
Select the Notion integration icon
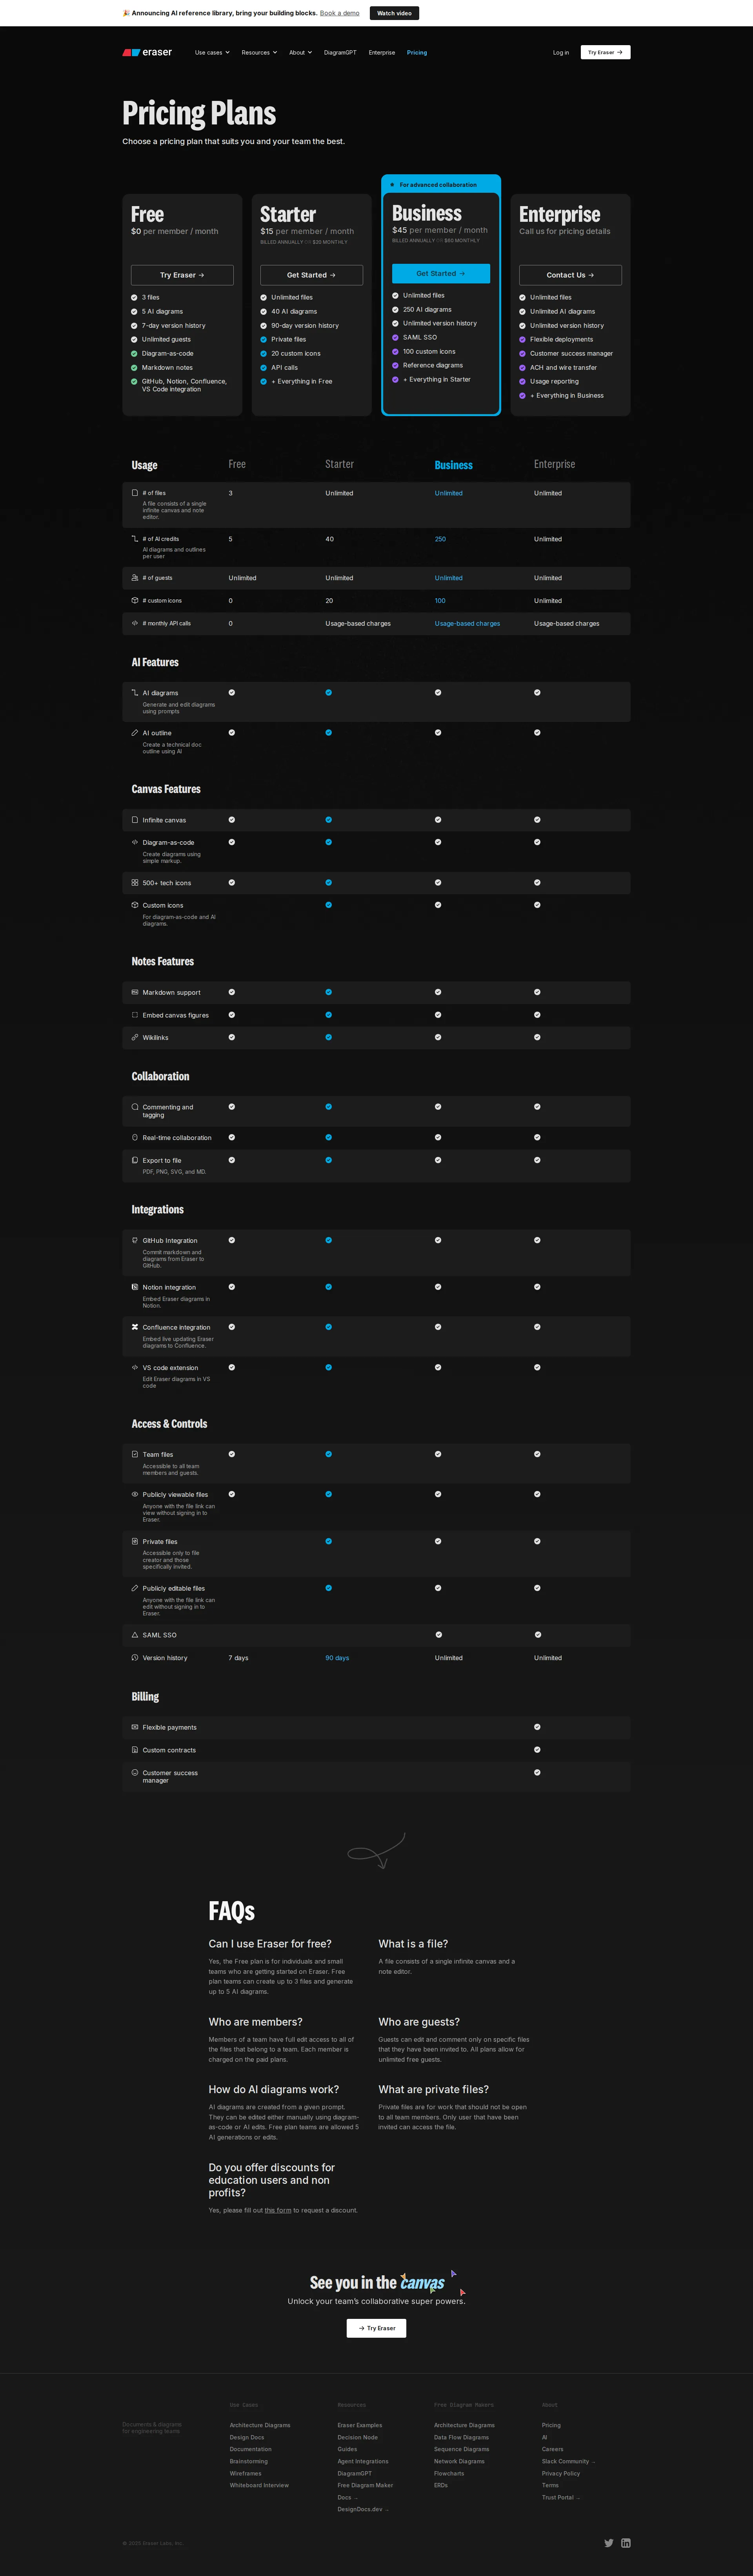[135, 1287]
